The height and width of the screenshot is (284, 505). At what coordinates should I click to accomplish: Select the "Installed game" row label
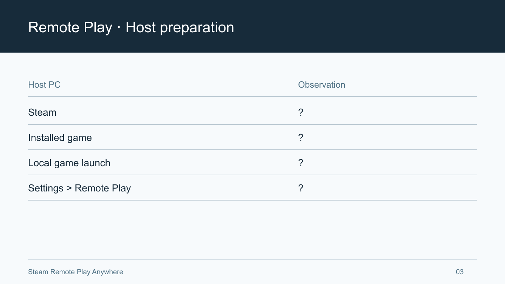coord(60,138)
